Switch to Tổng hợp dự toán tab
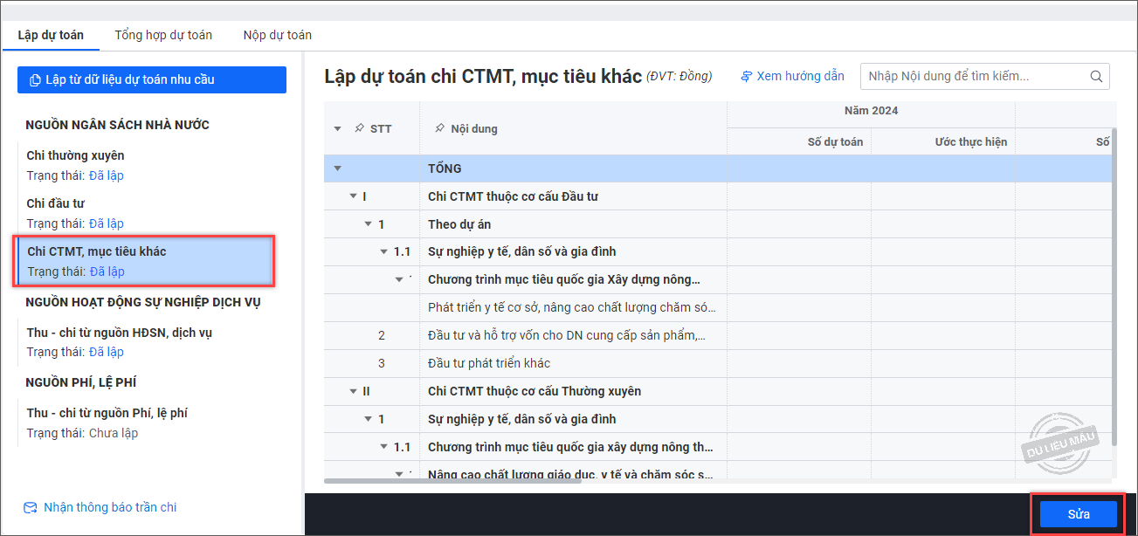Image resolution: width=1138 pixels, height=536 pixels. (x=163, y=35)
